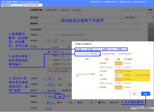Select the first 无要求 material radio button
154x112 pixels.
49,52
